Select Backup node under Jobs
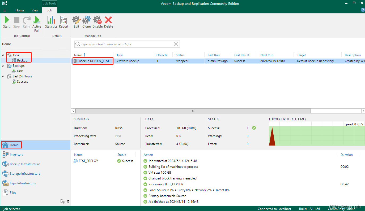This screenshot has height=211, width=365. click(22, 60)
